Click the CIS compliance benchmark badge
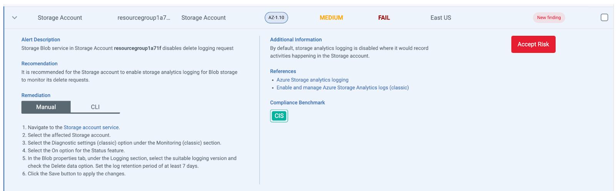Image resolution: width=616 pixels, height=191 pixels. pyautogui.click(x=279, y=116)
